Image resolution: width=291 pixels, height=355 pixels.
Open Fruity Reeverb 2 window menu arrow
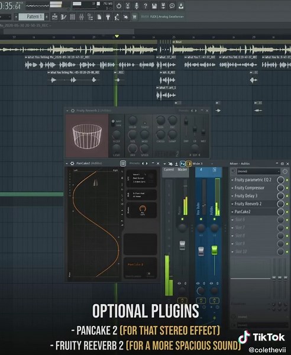point(67,111)
